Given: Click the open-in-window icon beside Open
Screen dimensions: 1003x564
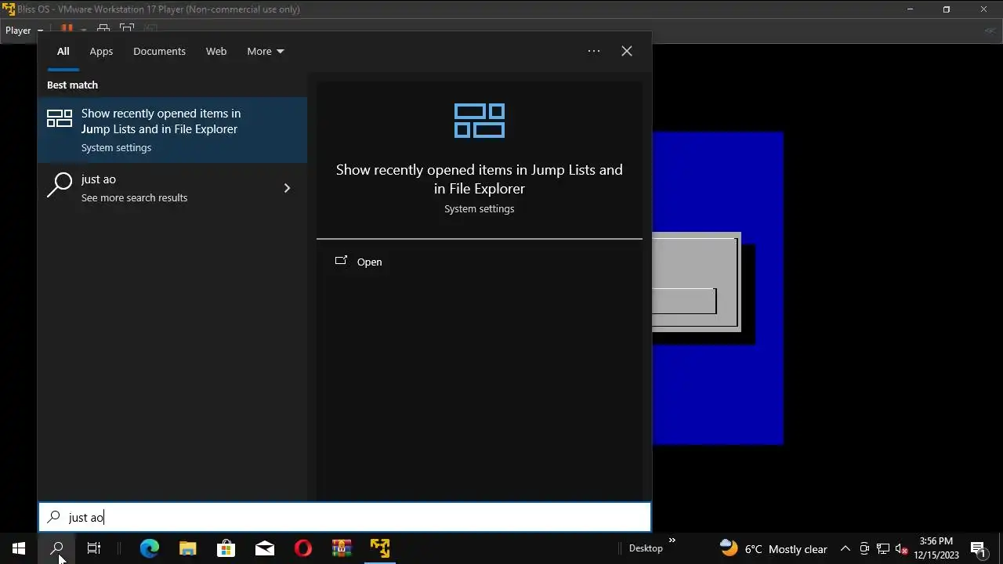Looking at the screenshot, I should pos(341,261).
